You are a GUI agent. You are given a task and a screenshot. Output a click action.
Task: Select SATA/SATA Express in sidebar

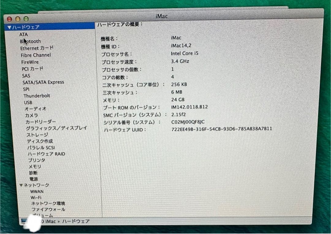point(43,82)
